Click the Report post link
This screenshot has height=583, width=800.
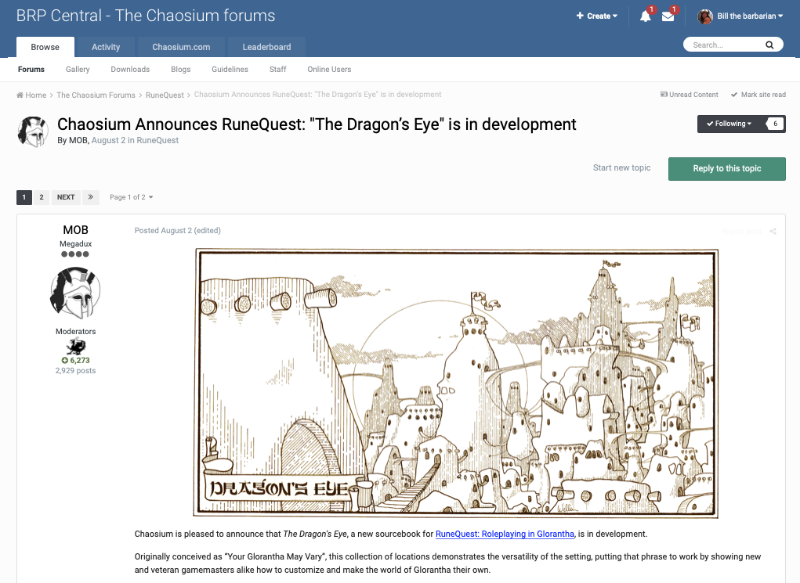pos(741,232)
